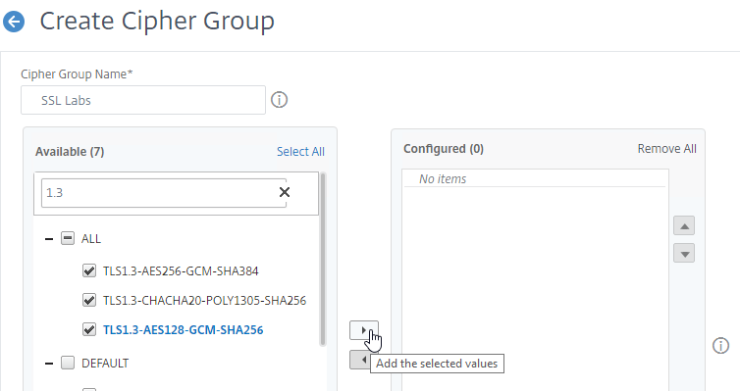Uncheck TLS1.3-CHACHA20-POLY1305-SHA256 cipher
Image resolution: width=740 pixels, height=391 pixels.
89,300
